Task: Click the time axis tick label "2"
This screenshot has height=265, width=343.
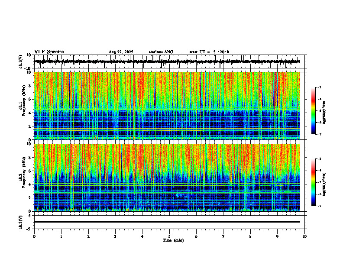Action: pyautogui.click(x=88, y=236)
